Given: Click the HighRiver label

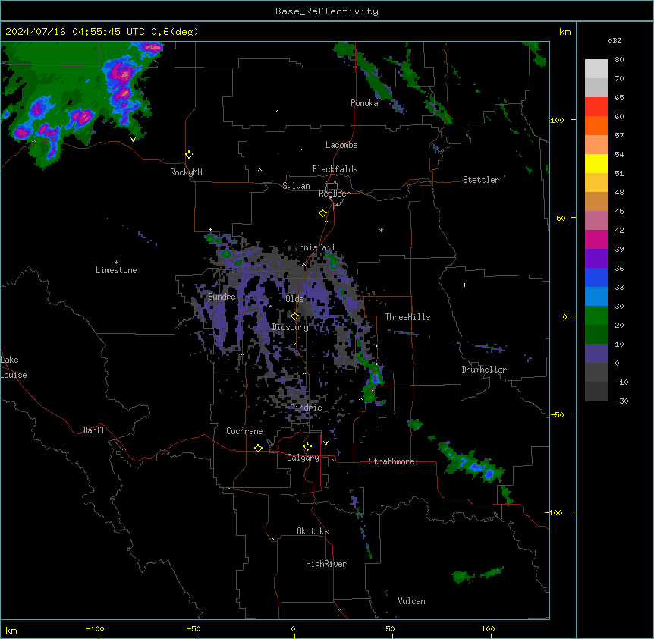Looking at the screenshot, I should pyautogui.click(x=326, y=564).
